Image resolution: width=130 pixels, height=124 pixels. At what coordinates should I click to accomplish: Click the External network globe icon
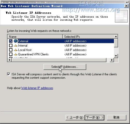pyautogui.click(x=16, y=41)
